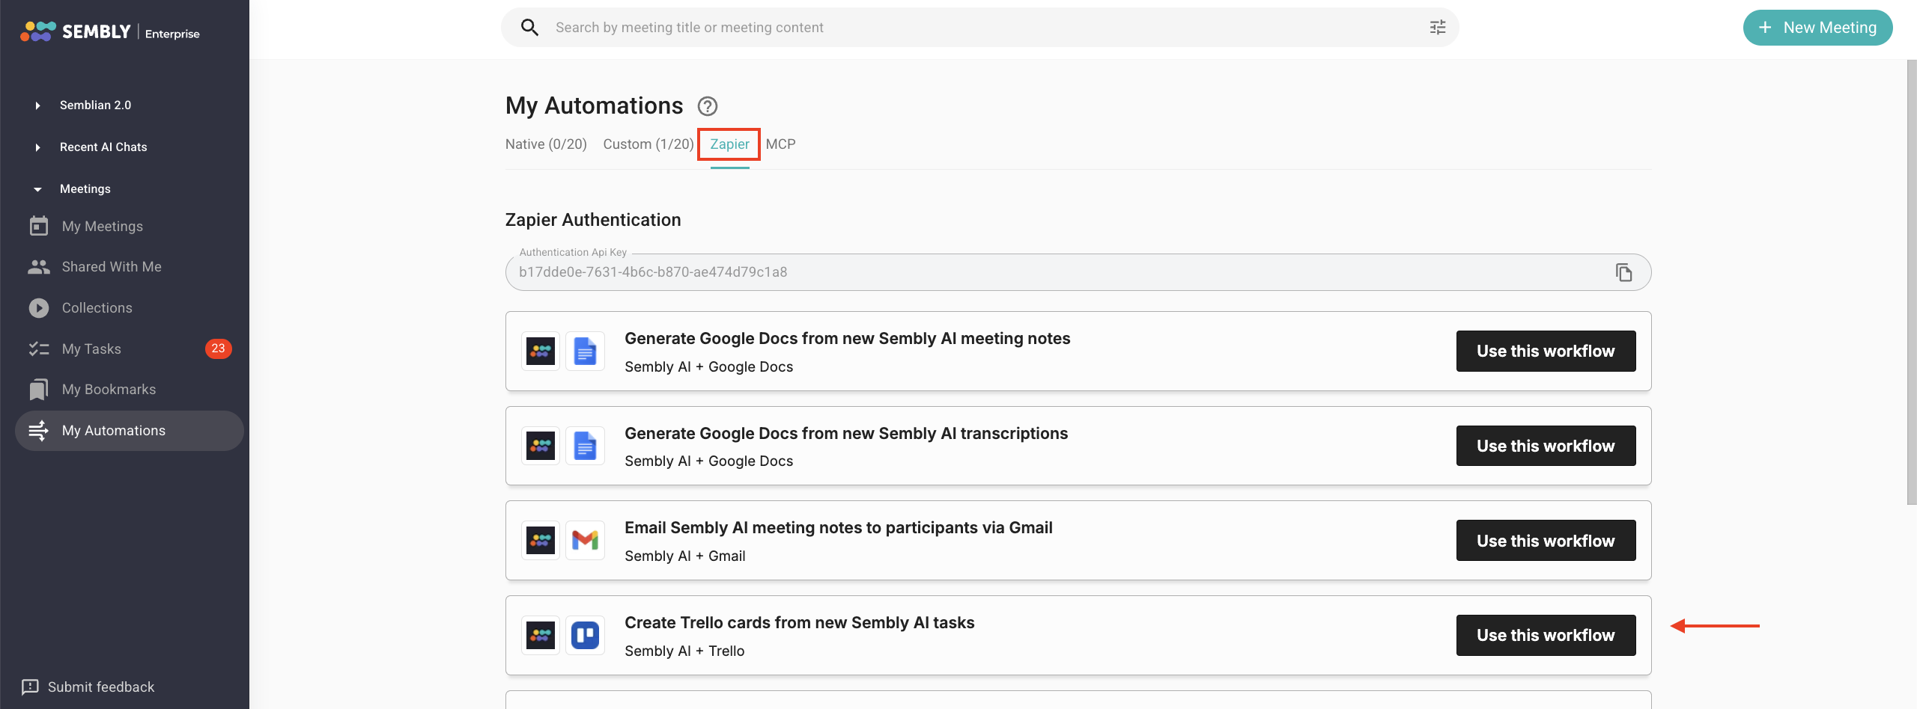Open My Meetings in the sidebar

point(103,226)
